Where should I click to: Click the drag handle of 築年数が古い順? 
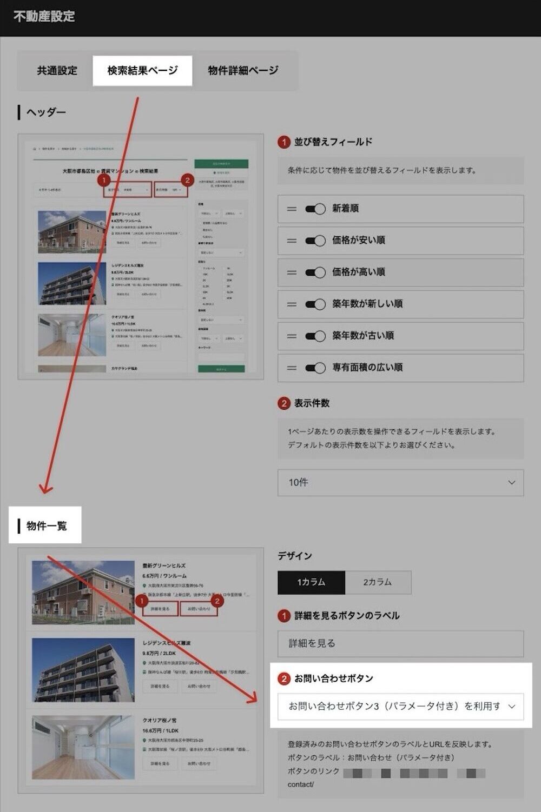click(292, 336)
